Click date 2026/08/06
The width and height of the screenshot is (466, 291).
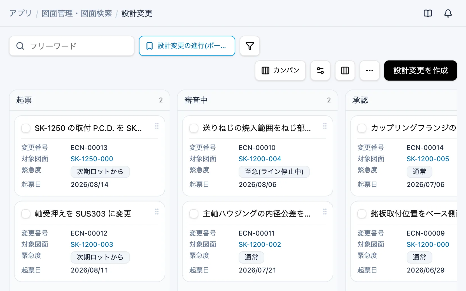coord(258,184)
